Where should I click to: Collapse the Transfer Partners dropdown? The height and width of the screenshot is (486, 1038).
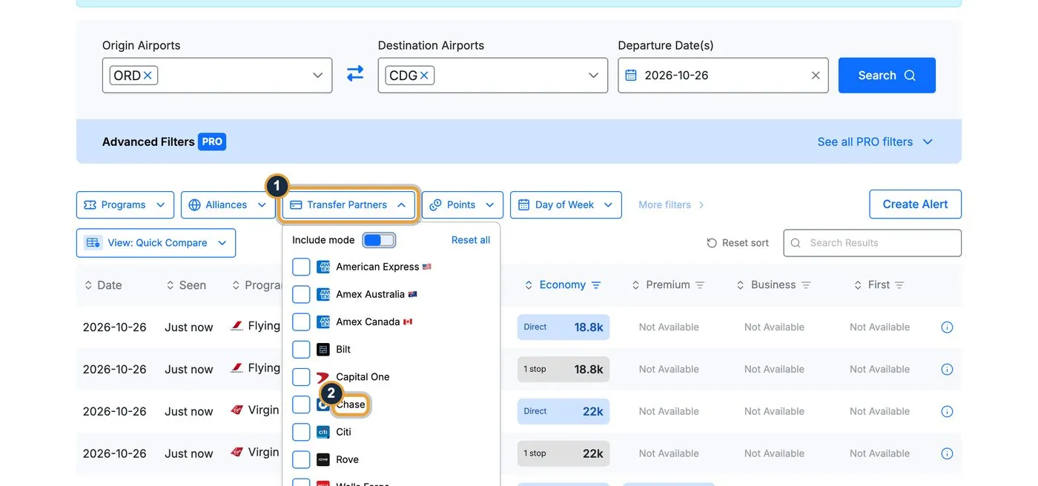pos(348,205)
